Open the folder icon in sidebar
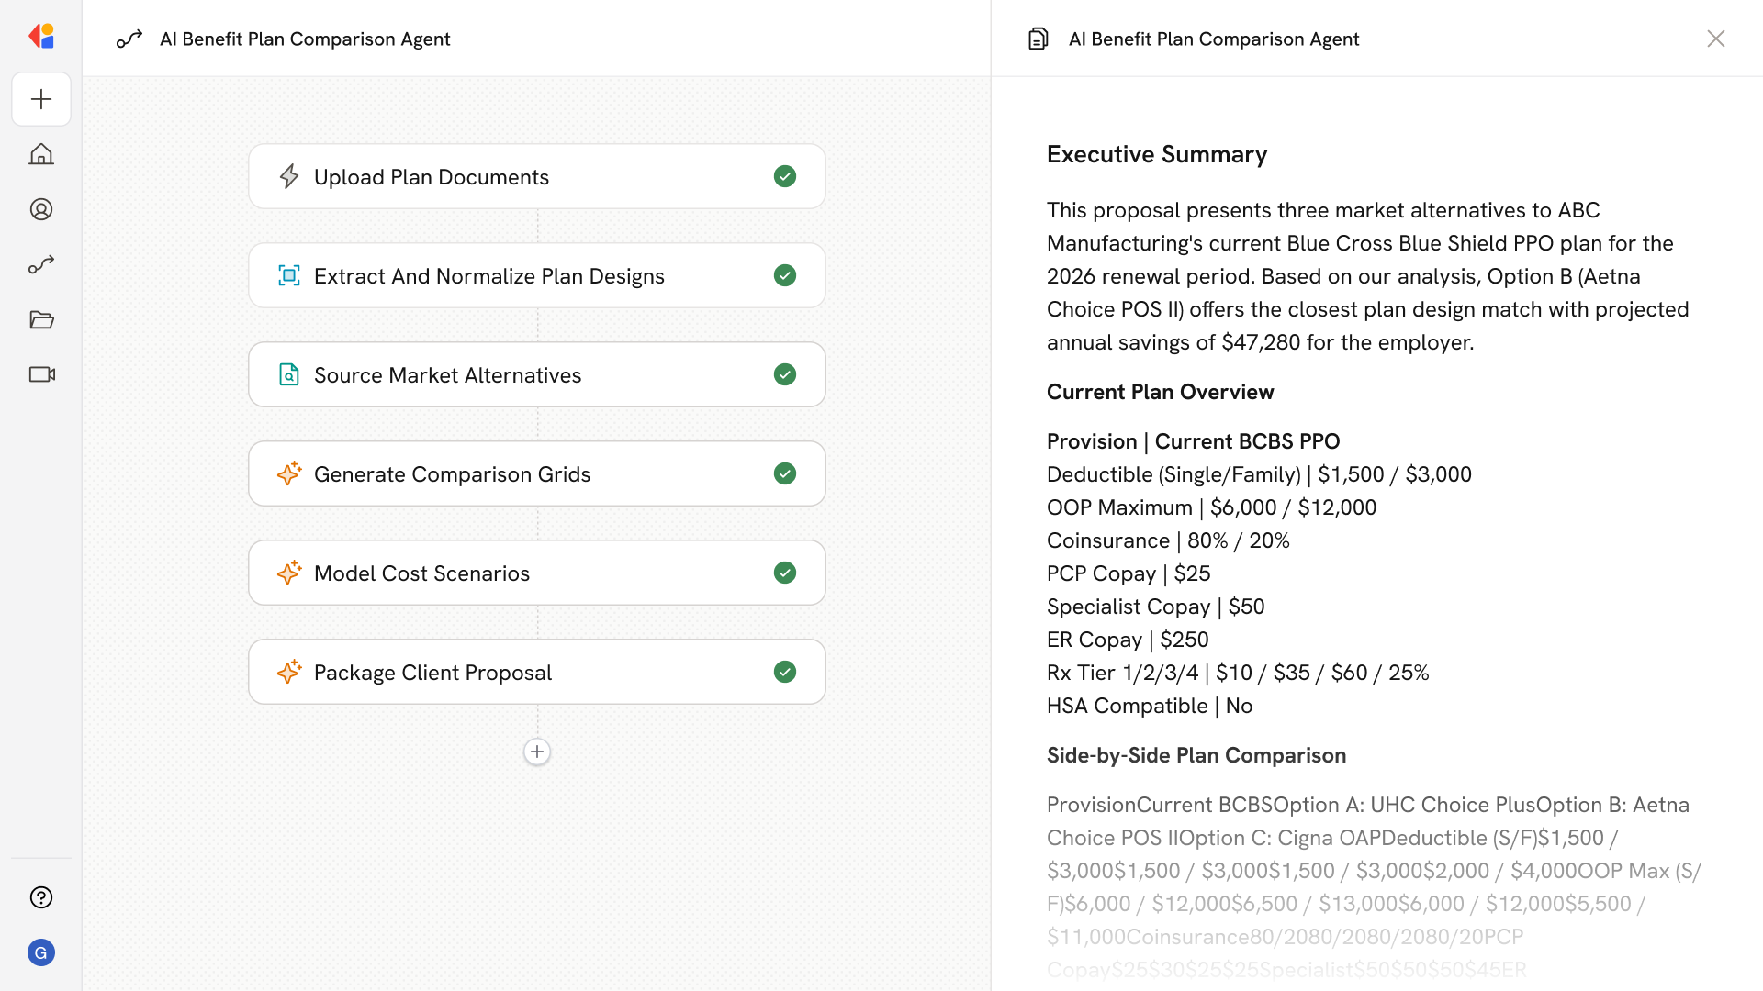 pyautogui.click(x=41, y=319)
